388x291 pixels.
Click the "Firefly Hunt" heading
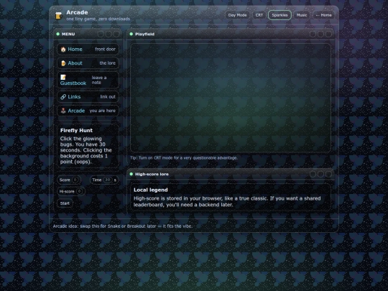coord(76,130)
